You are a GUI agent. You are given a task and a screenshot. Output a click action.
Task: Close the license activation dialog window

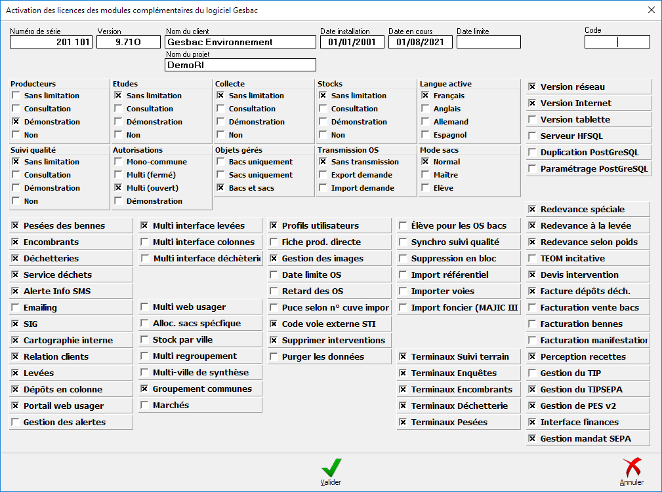tap(651, 10)
